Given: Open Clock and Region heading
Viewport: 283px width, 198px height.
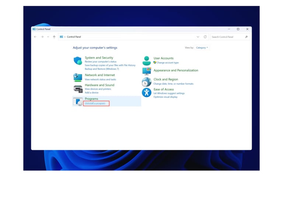Looking at the screenshot, I should coord(166,79).
